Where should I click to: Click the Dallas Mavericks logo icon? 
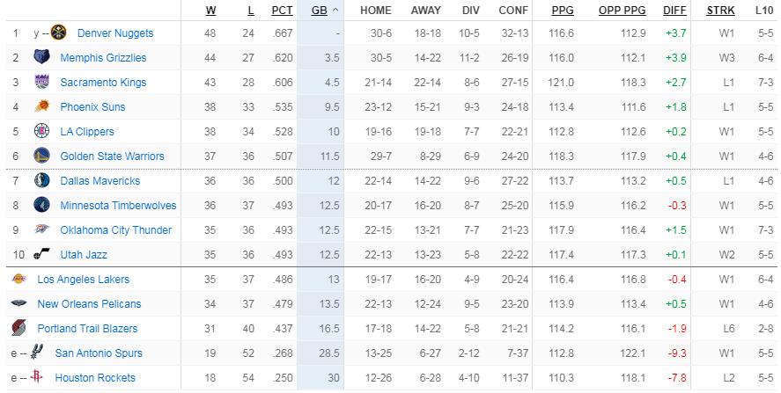coord(42,181)
